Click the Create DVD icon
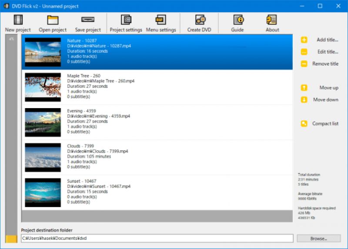Image resolution: width=348 pixels, height=249 pixels. (200, 20)
